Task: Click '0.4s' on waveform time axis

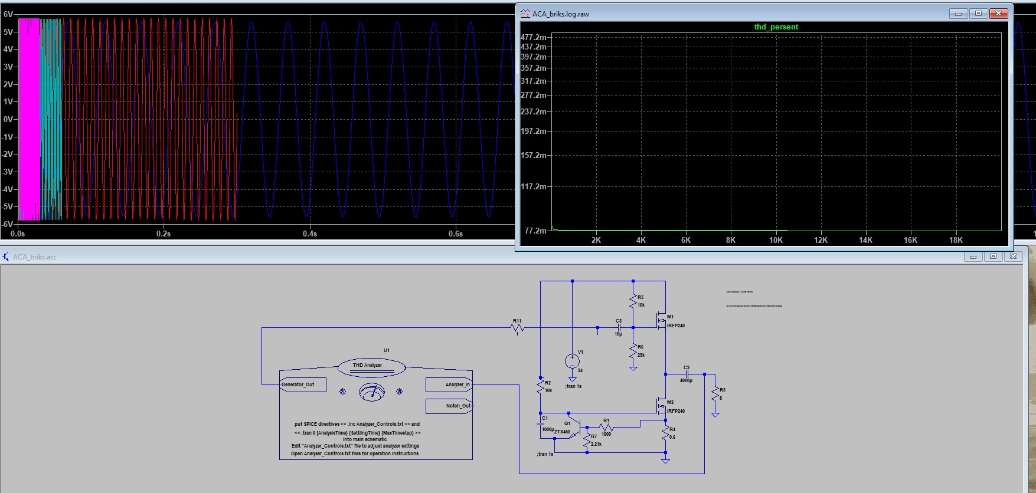Action: coord(310,234)
